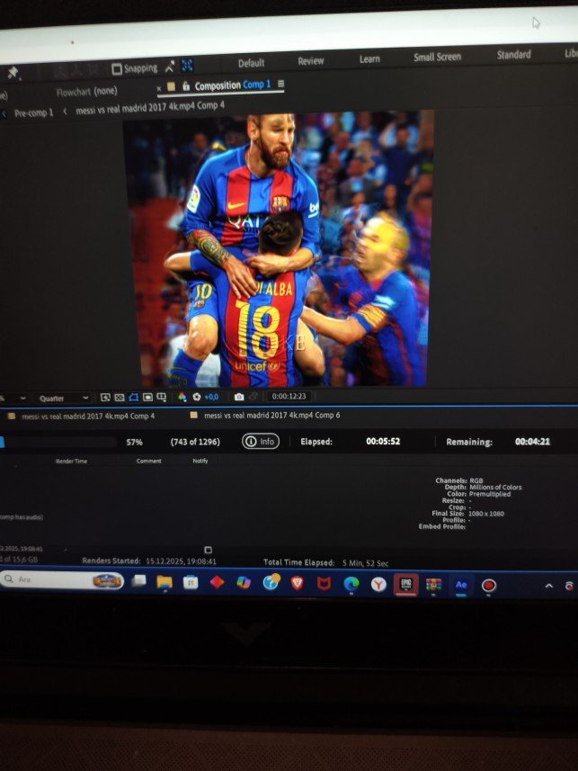
Task: Open After Effects from the taskbar
Action: tap(461, 584)
